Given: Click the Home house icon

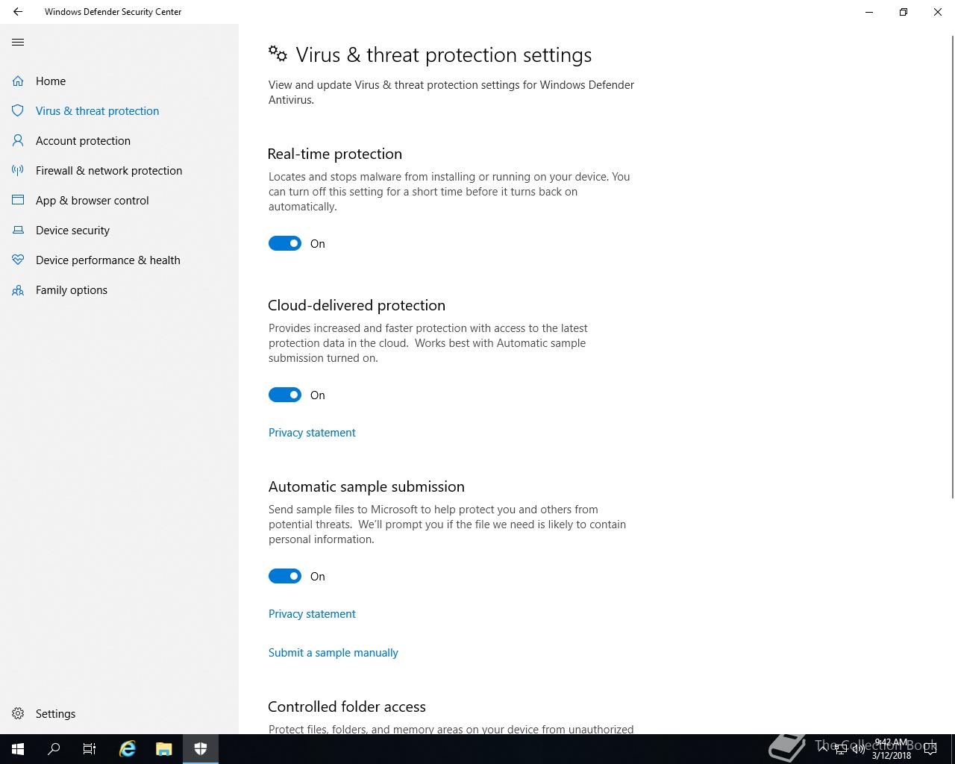Looking at the screenshot, I should pyautogui.click(x=18, y=81).
